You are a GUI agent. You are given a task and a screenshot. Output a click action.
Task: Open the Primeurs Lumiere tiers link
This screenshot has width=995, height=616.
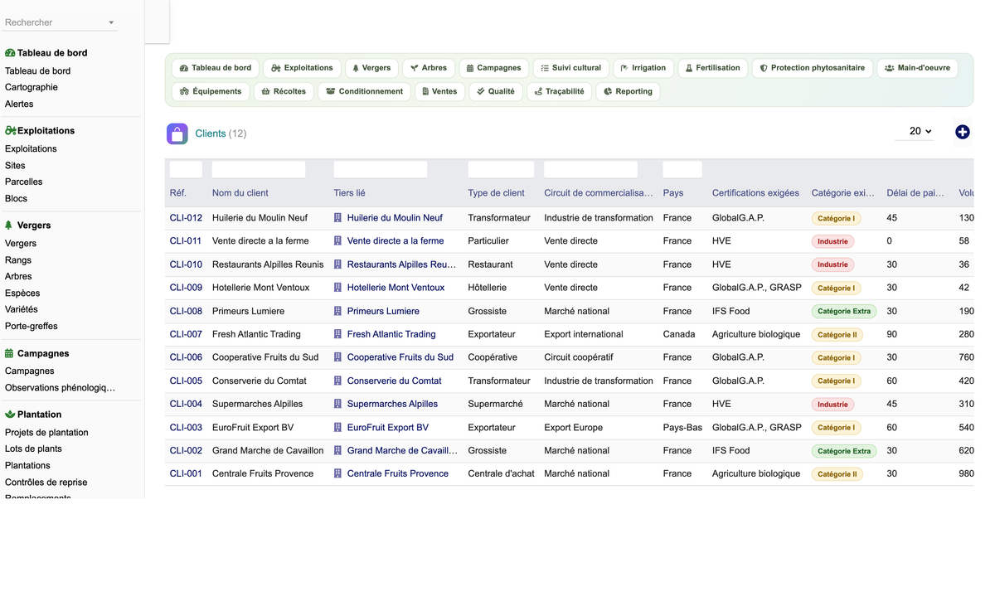[x=383, y=311]
